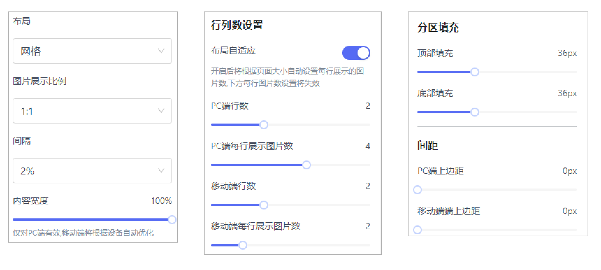This screenshot has height=270, width=601.
Task: Click the PC端每行展示图片数 label
Action: pyautogui.click(x=252, y=146)
